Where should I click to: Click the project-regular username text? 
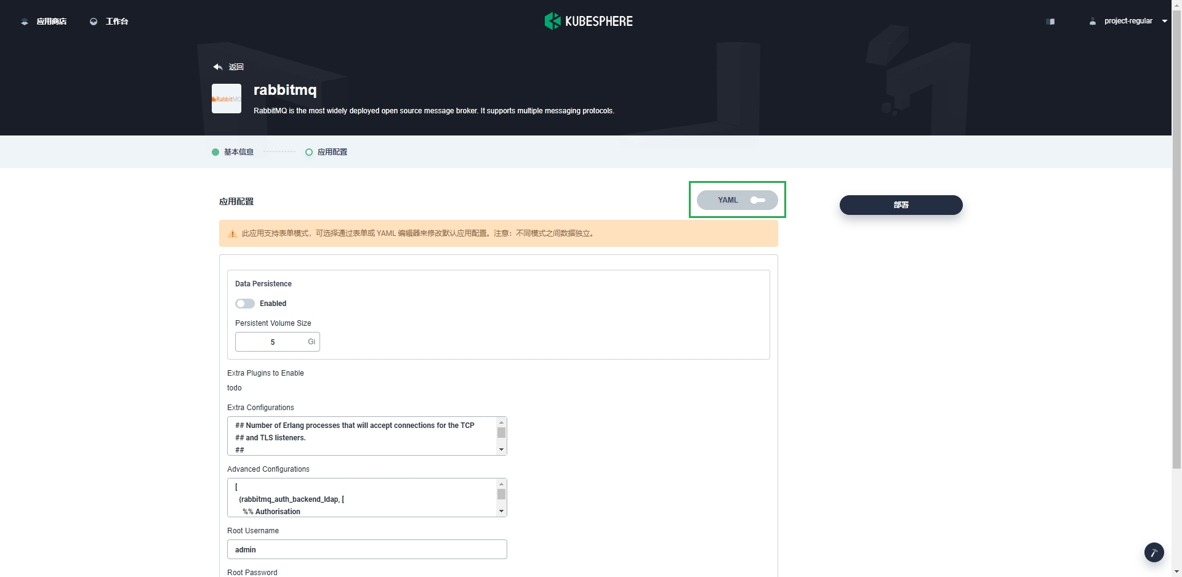pyautogui.click(x=1128, y=21)
